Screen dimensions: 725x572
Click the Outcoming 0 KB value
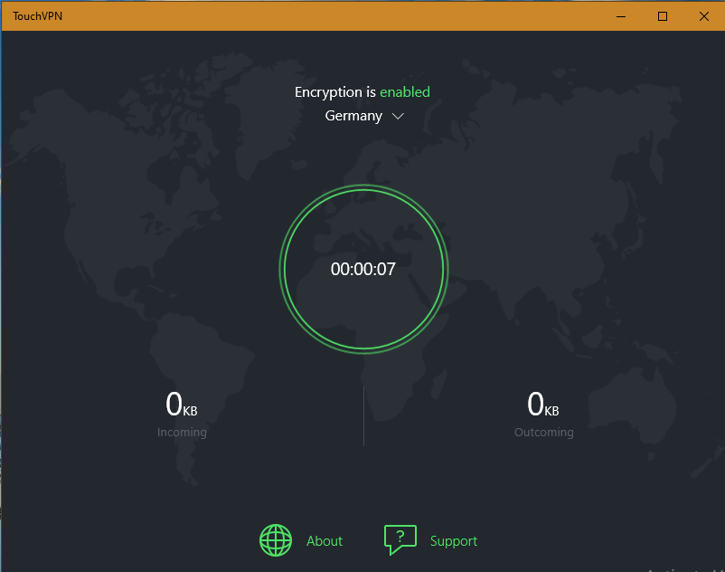tap(542, 405)
